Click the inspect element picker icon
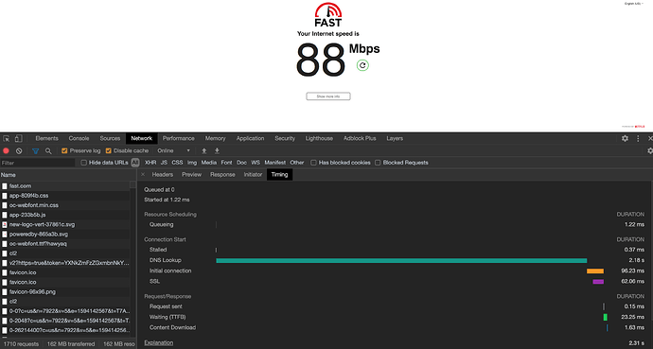The image size is (653, 349). coord(7,138)
